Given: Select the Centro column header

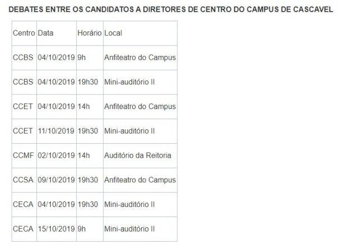Looking at the screenshot, I should point(24,33).
